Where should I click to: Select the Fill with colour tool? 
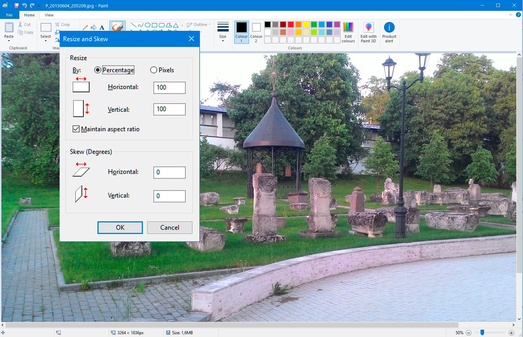[93, 27]
